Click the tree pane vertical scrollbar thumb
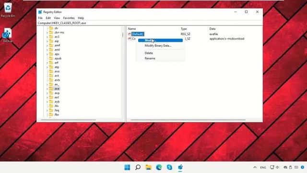The height and width of the screenshot is (173, 307). pos(123,35)
